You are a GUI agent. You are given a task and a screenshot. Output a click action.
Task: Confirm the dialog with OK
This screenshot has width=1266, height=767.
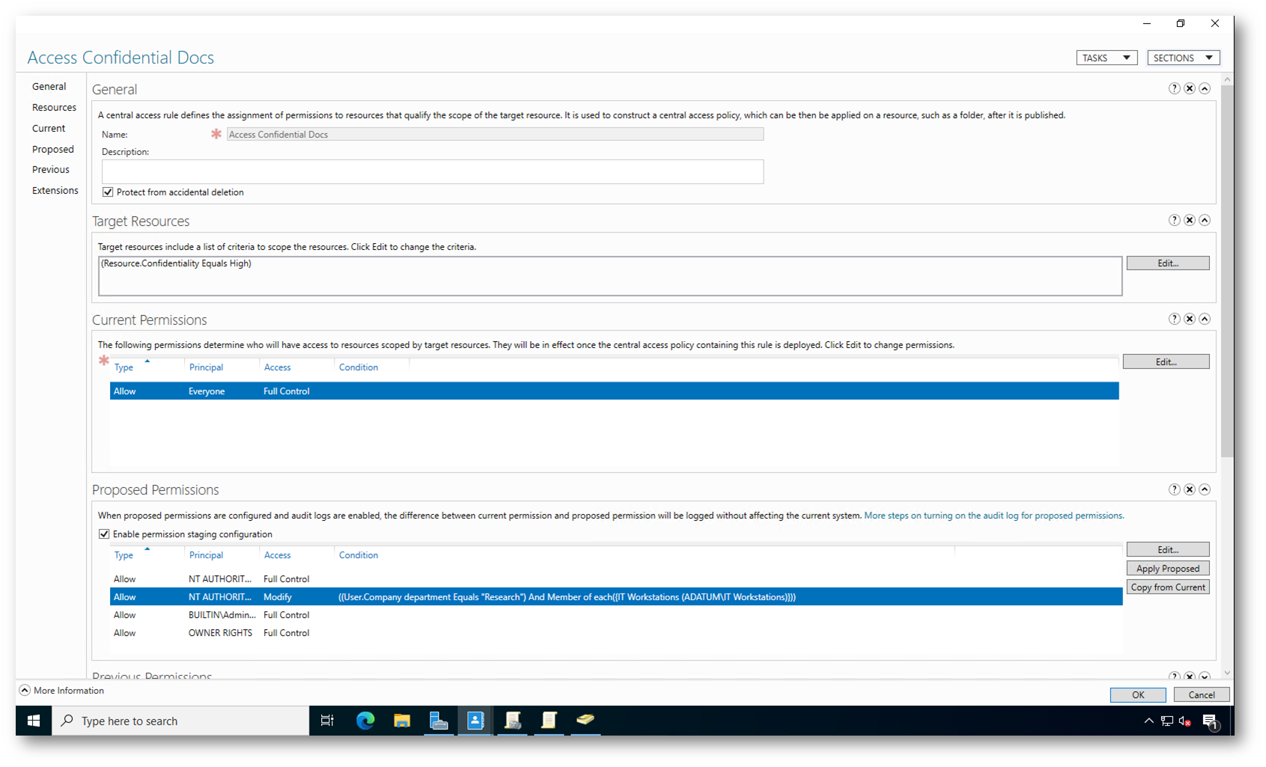1138,695
